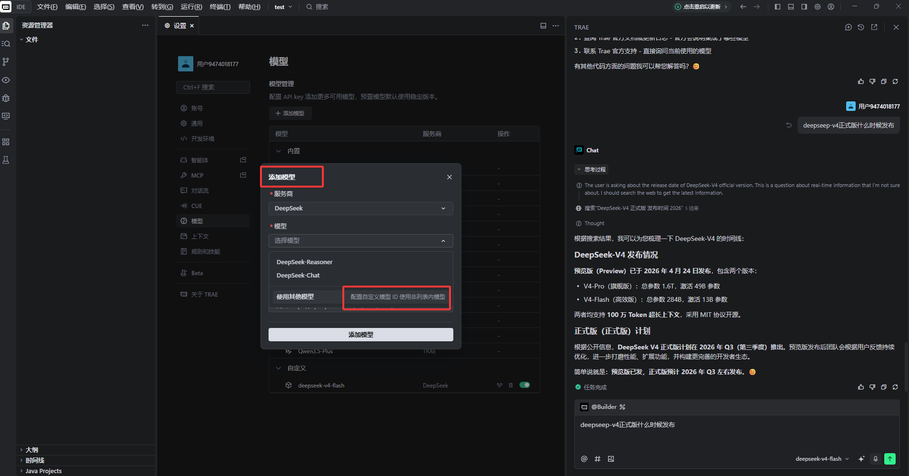Select the @Builder agent chip
This screenshot has width=909, height=476.
click(x=603, y=407)
